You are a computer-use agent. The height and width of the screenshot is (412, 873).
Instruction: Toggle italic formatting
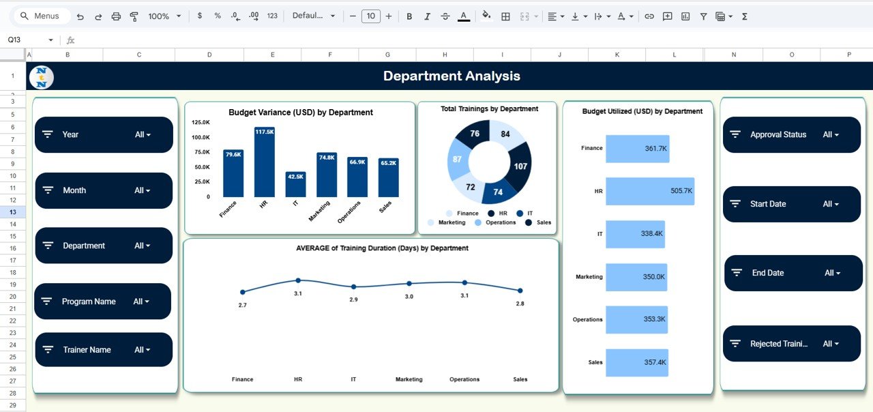tap(427, 16)
